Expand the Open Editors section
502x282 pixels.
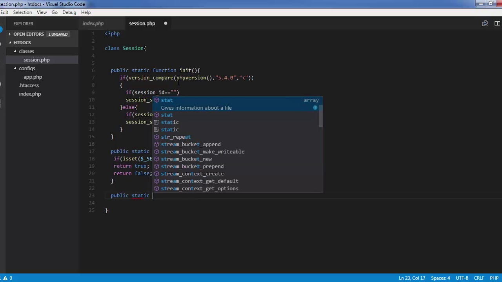(x=10, y=34)
